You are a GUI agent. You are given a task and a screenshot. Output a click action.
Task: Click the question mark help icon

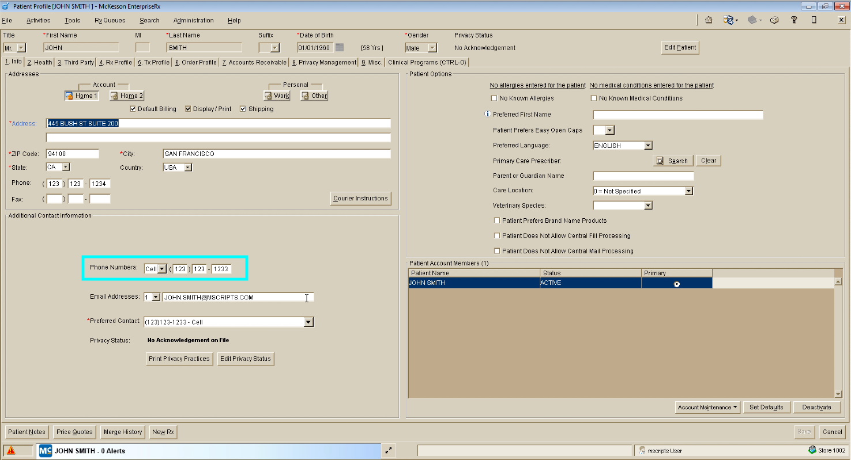794,20
